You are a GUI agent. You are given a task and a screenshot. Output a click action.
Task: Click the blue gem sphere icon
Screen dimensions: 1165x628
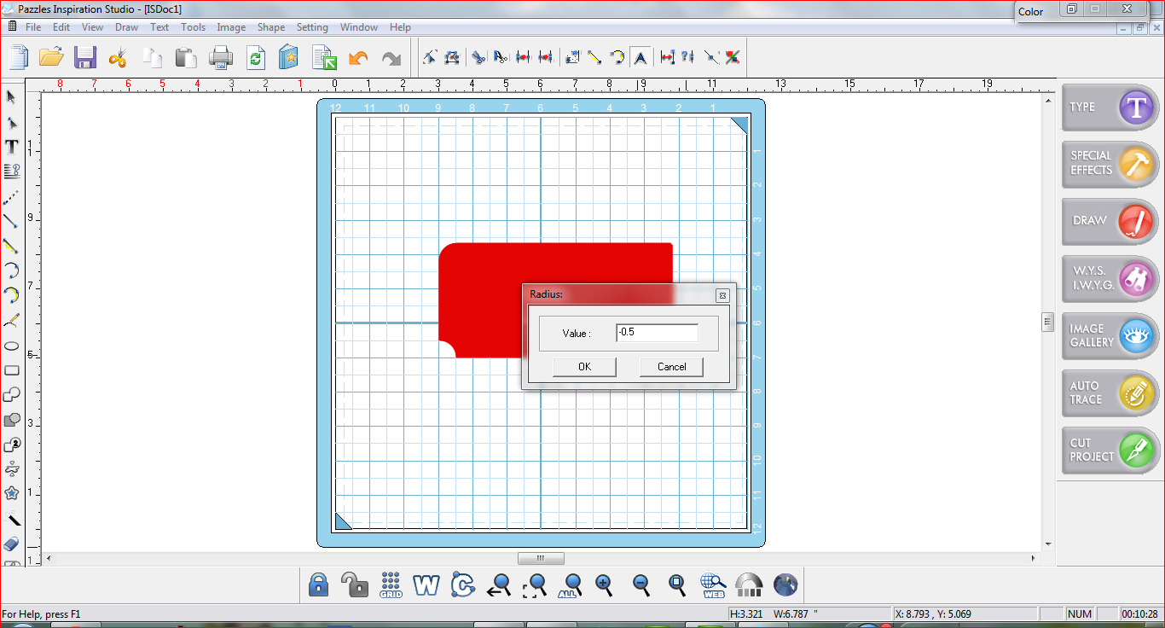785,584
